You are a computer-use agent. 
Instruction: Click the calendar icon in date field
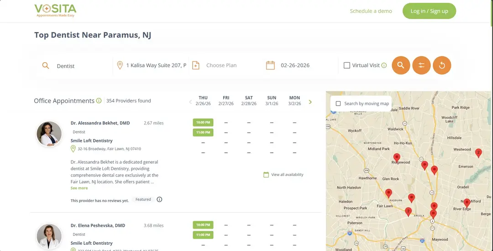click(270, 65)
